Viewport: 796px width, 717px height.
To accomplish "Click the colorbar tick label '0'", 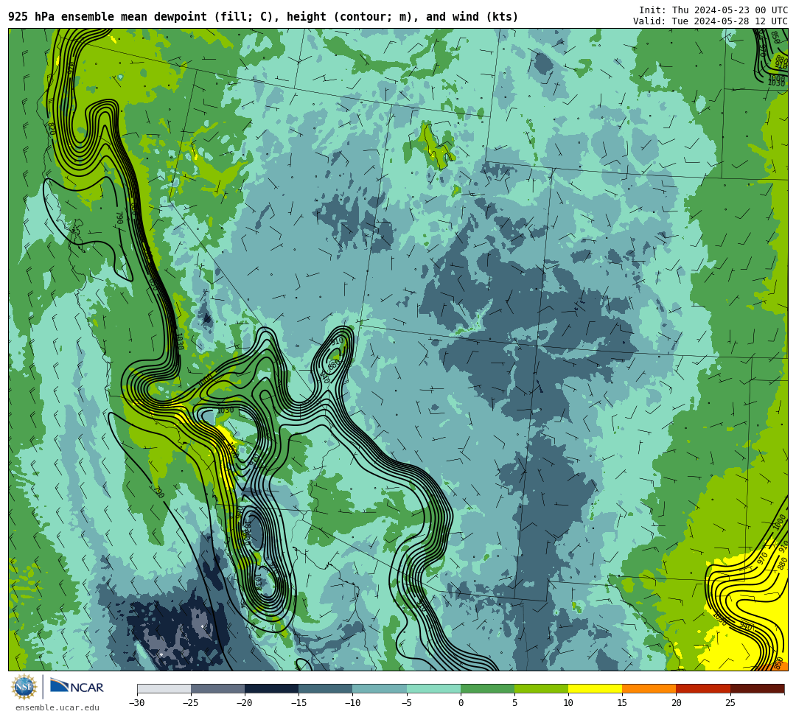I will tap(461, 703).
